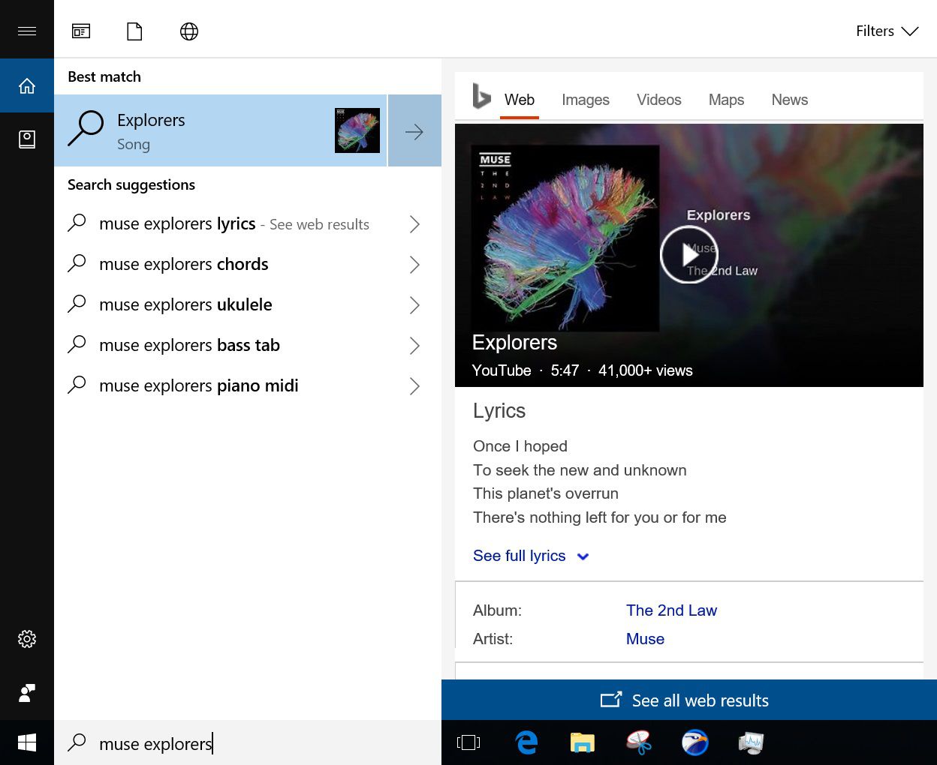
Task: Click the arrow beside Explorers best match
Action: point(414,130)
